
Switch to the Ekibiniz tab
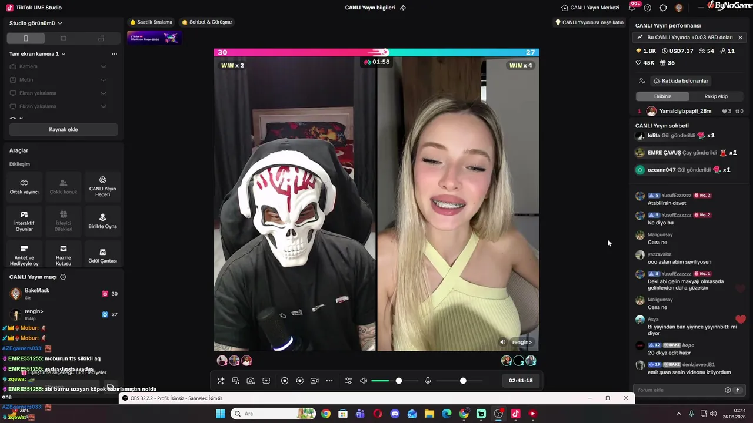pos(662,96)
